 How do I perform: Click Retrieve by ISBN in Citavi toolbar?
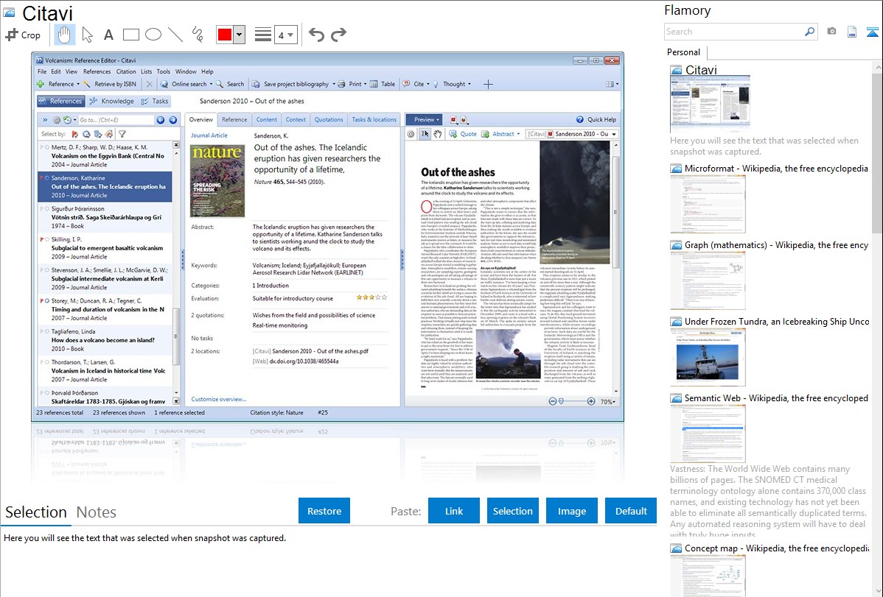click(110, 85)
